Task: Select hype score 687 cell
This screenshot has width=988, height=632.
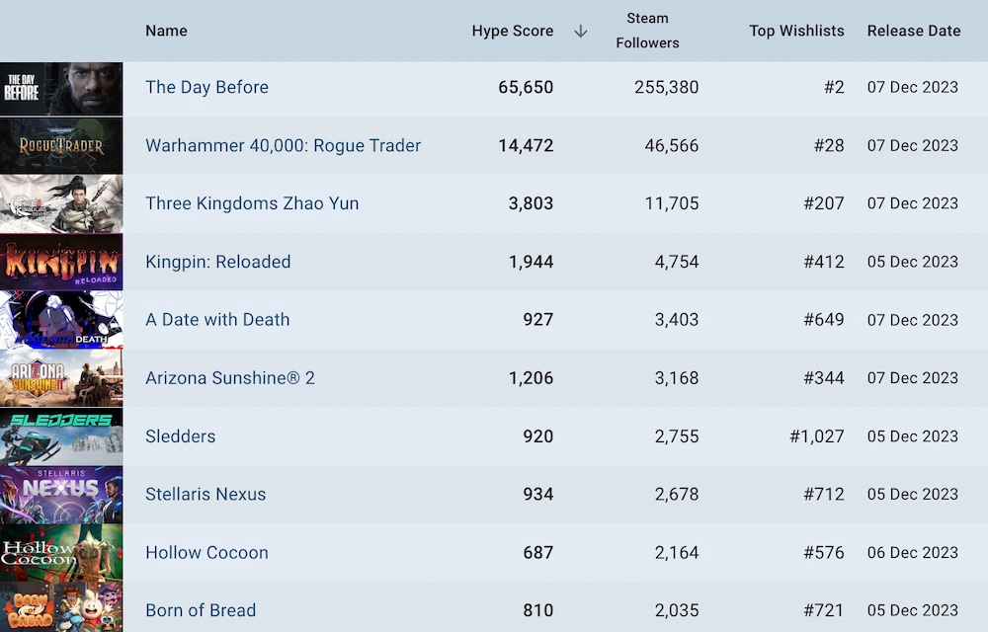Action: [538, 553]
